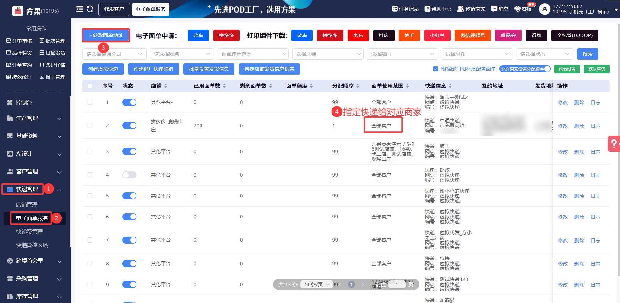Click 获取面单地址 button
The width and height of the screenshot is (620, 303).
pyautogui.click(x=106, y=35)
